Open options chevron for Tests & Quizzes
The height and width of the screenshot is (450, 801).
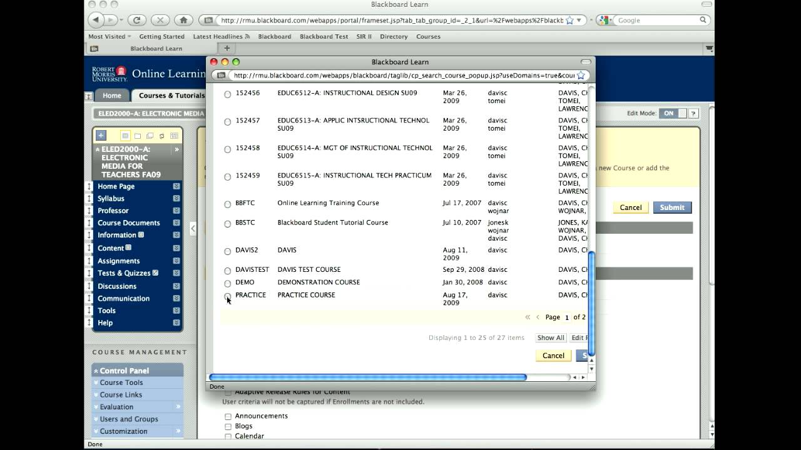(176, 273)
